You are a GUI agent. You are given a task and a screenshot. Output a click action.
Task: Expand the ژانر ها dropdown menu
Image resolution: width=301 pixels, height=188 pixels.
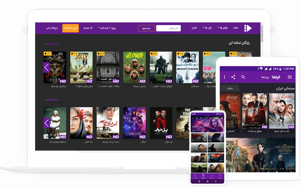point(207,28)
